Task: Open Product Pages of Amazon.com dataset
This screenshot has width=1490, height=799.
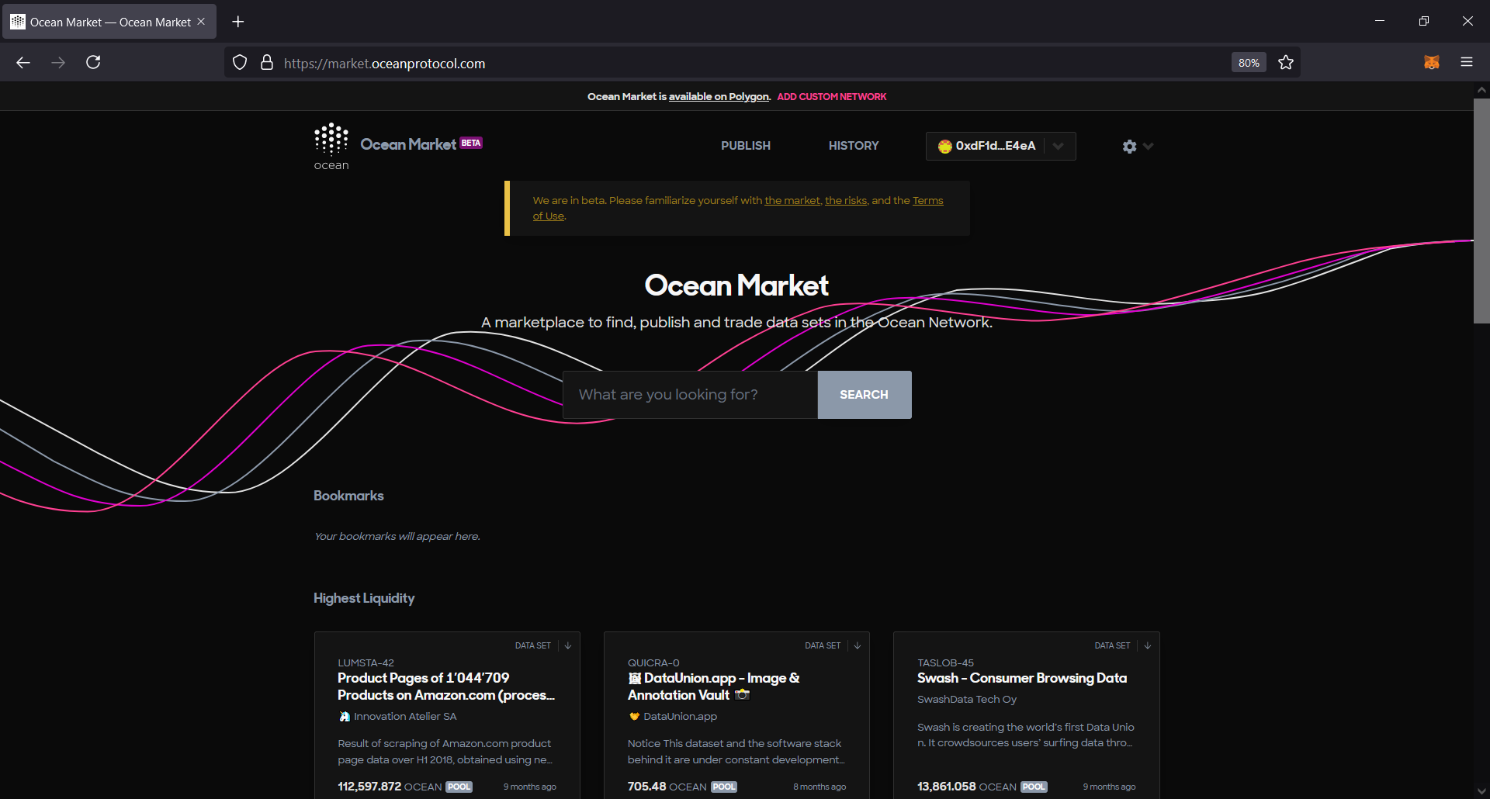Action: point(446,687)
